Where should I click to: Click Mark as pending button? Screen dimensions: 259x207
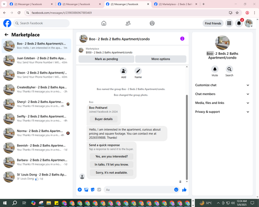pos(106,59)
